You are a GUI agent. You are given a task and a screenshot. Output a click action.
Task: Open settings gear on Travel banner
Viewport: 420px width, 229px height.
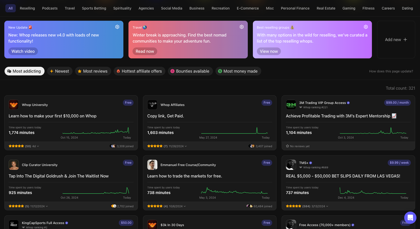(x=241, y=27)
